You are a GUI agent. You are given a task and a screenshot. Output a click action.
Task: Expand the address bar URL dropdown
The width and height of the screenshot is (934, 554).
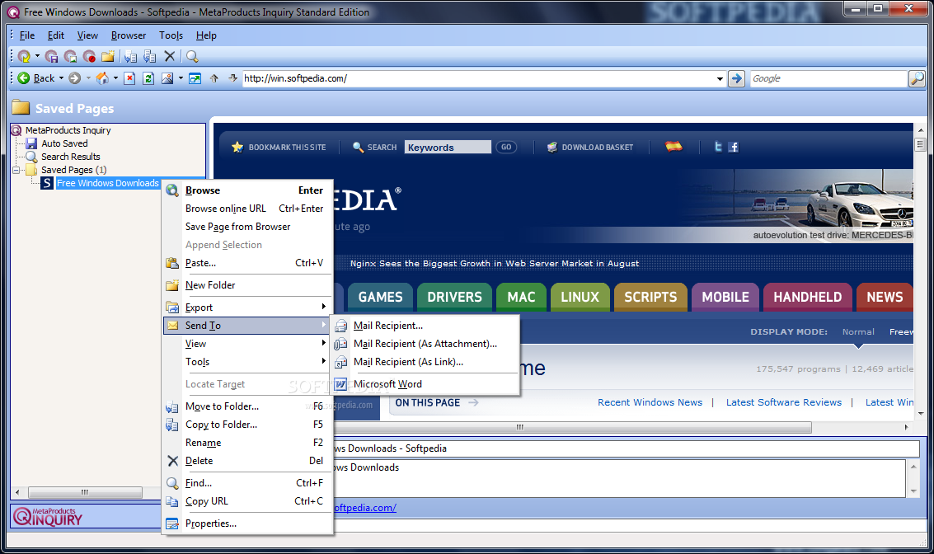720,78
